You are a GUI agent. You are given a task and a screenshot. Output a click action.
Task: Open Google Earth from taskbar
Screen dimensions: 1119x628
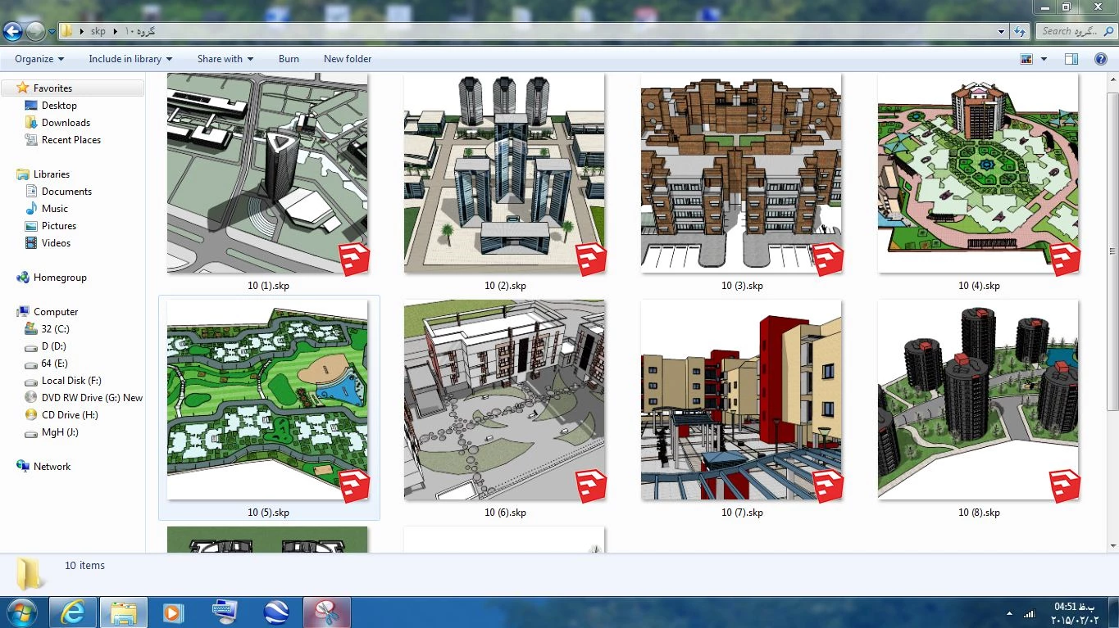pos(275,612)
